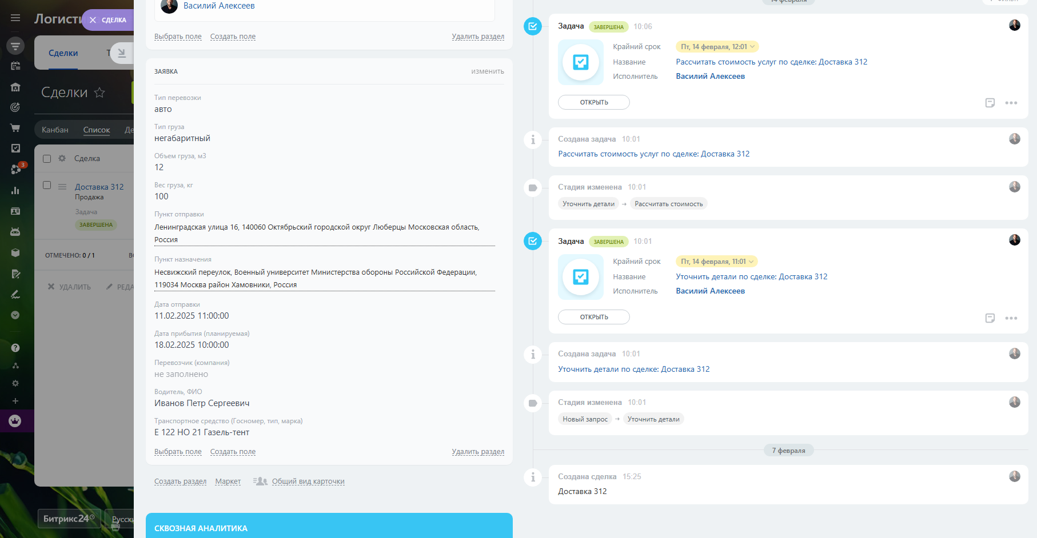
Task: Star the Сделки page as favorite
Action: (99, 93)
